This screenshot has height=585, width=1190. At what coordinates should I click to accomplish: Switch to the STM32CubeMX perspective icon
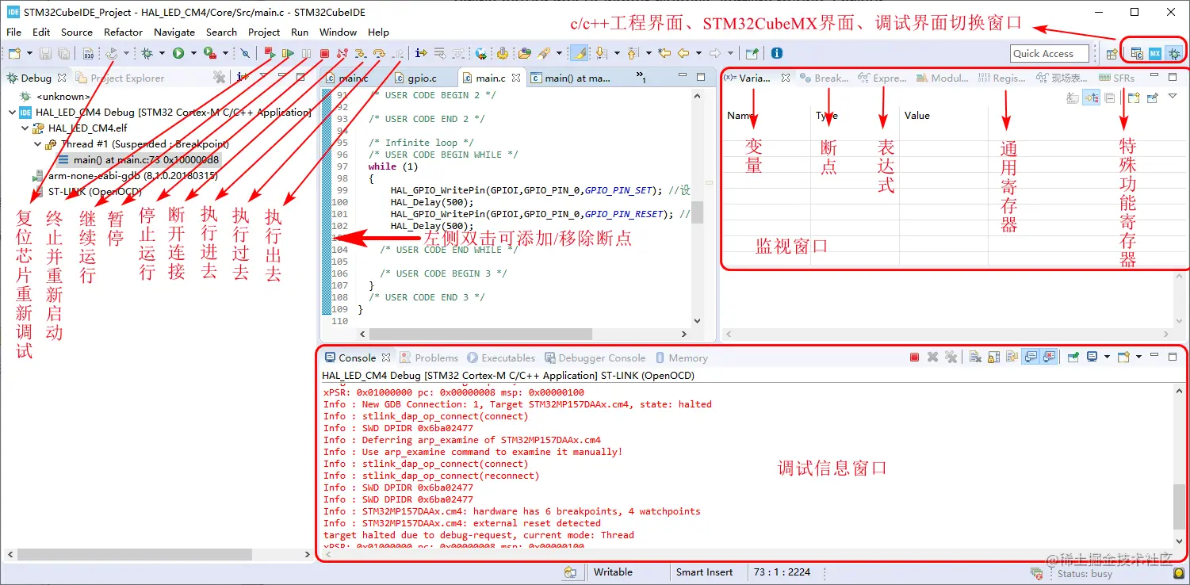pyautogui.click(x=1155, y=53)
